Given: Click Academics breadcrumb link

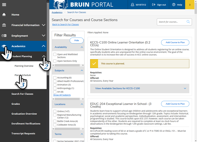Looking at the screenshot, I should (x=57, y=12).
